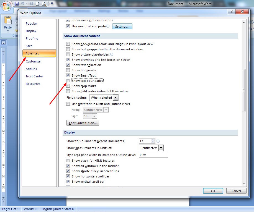Screen dimensions: 254x212
Task: Check Show background colors and images option
Action: (68, 44)
